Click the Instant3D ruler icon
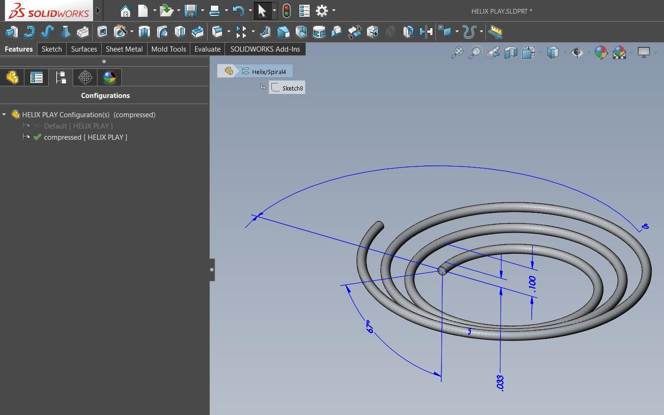The image size is (664, 415). click(495, 32)
